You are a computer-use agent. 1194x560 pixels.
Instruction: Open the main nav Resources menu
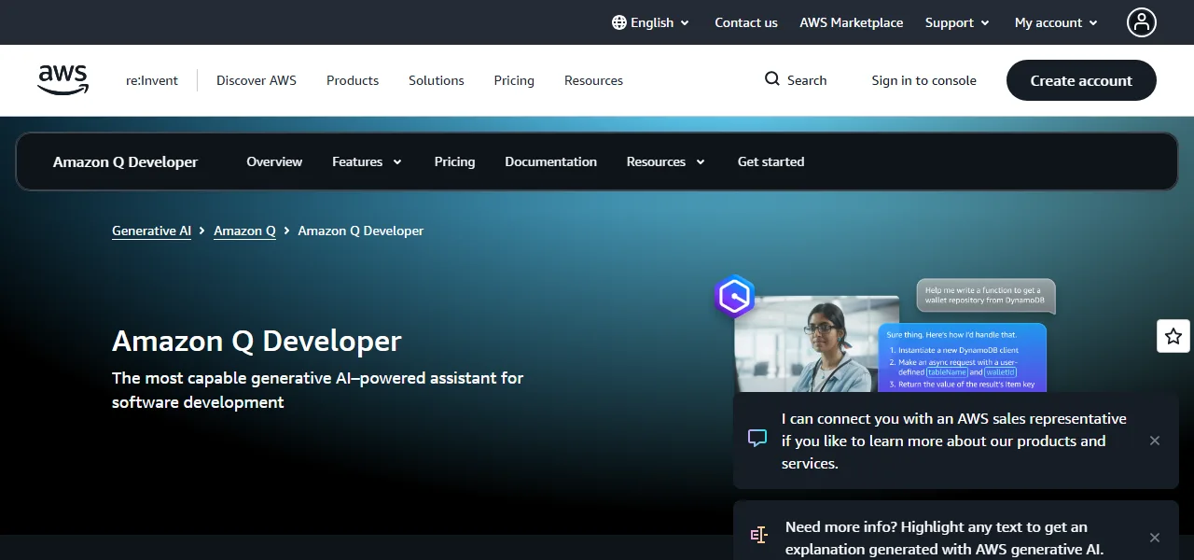593,80
